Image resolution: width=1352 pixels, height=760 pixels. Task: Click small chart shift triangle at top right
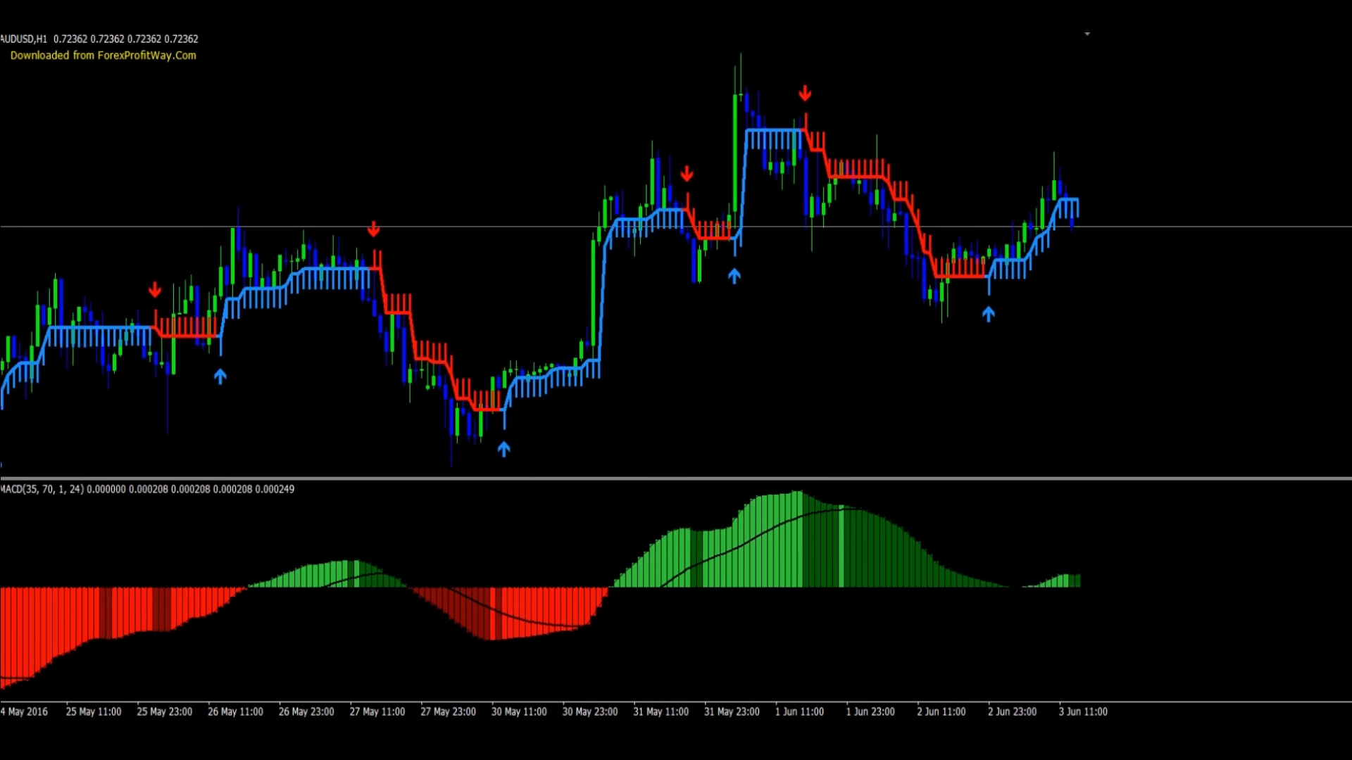pyautogui.click(x=1087, y=34)
